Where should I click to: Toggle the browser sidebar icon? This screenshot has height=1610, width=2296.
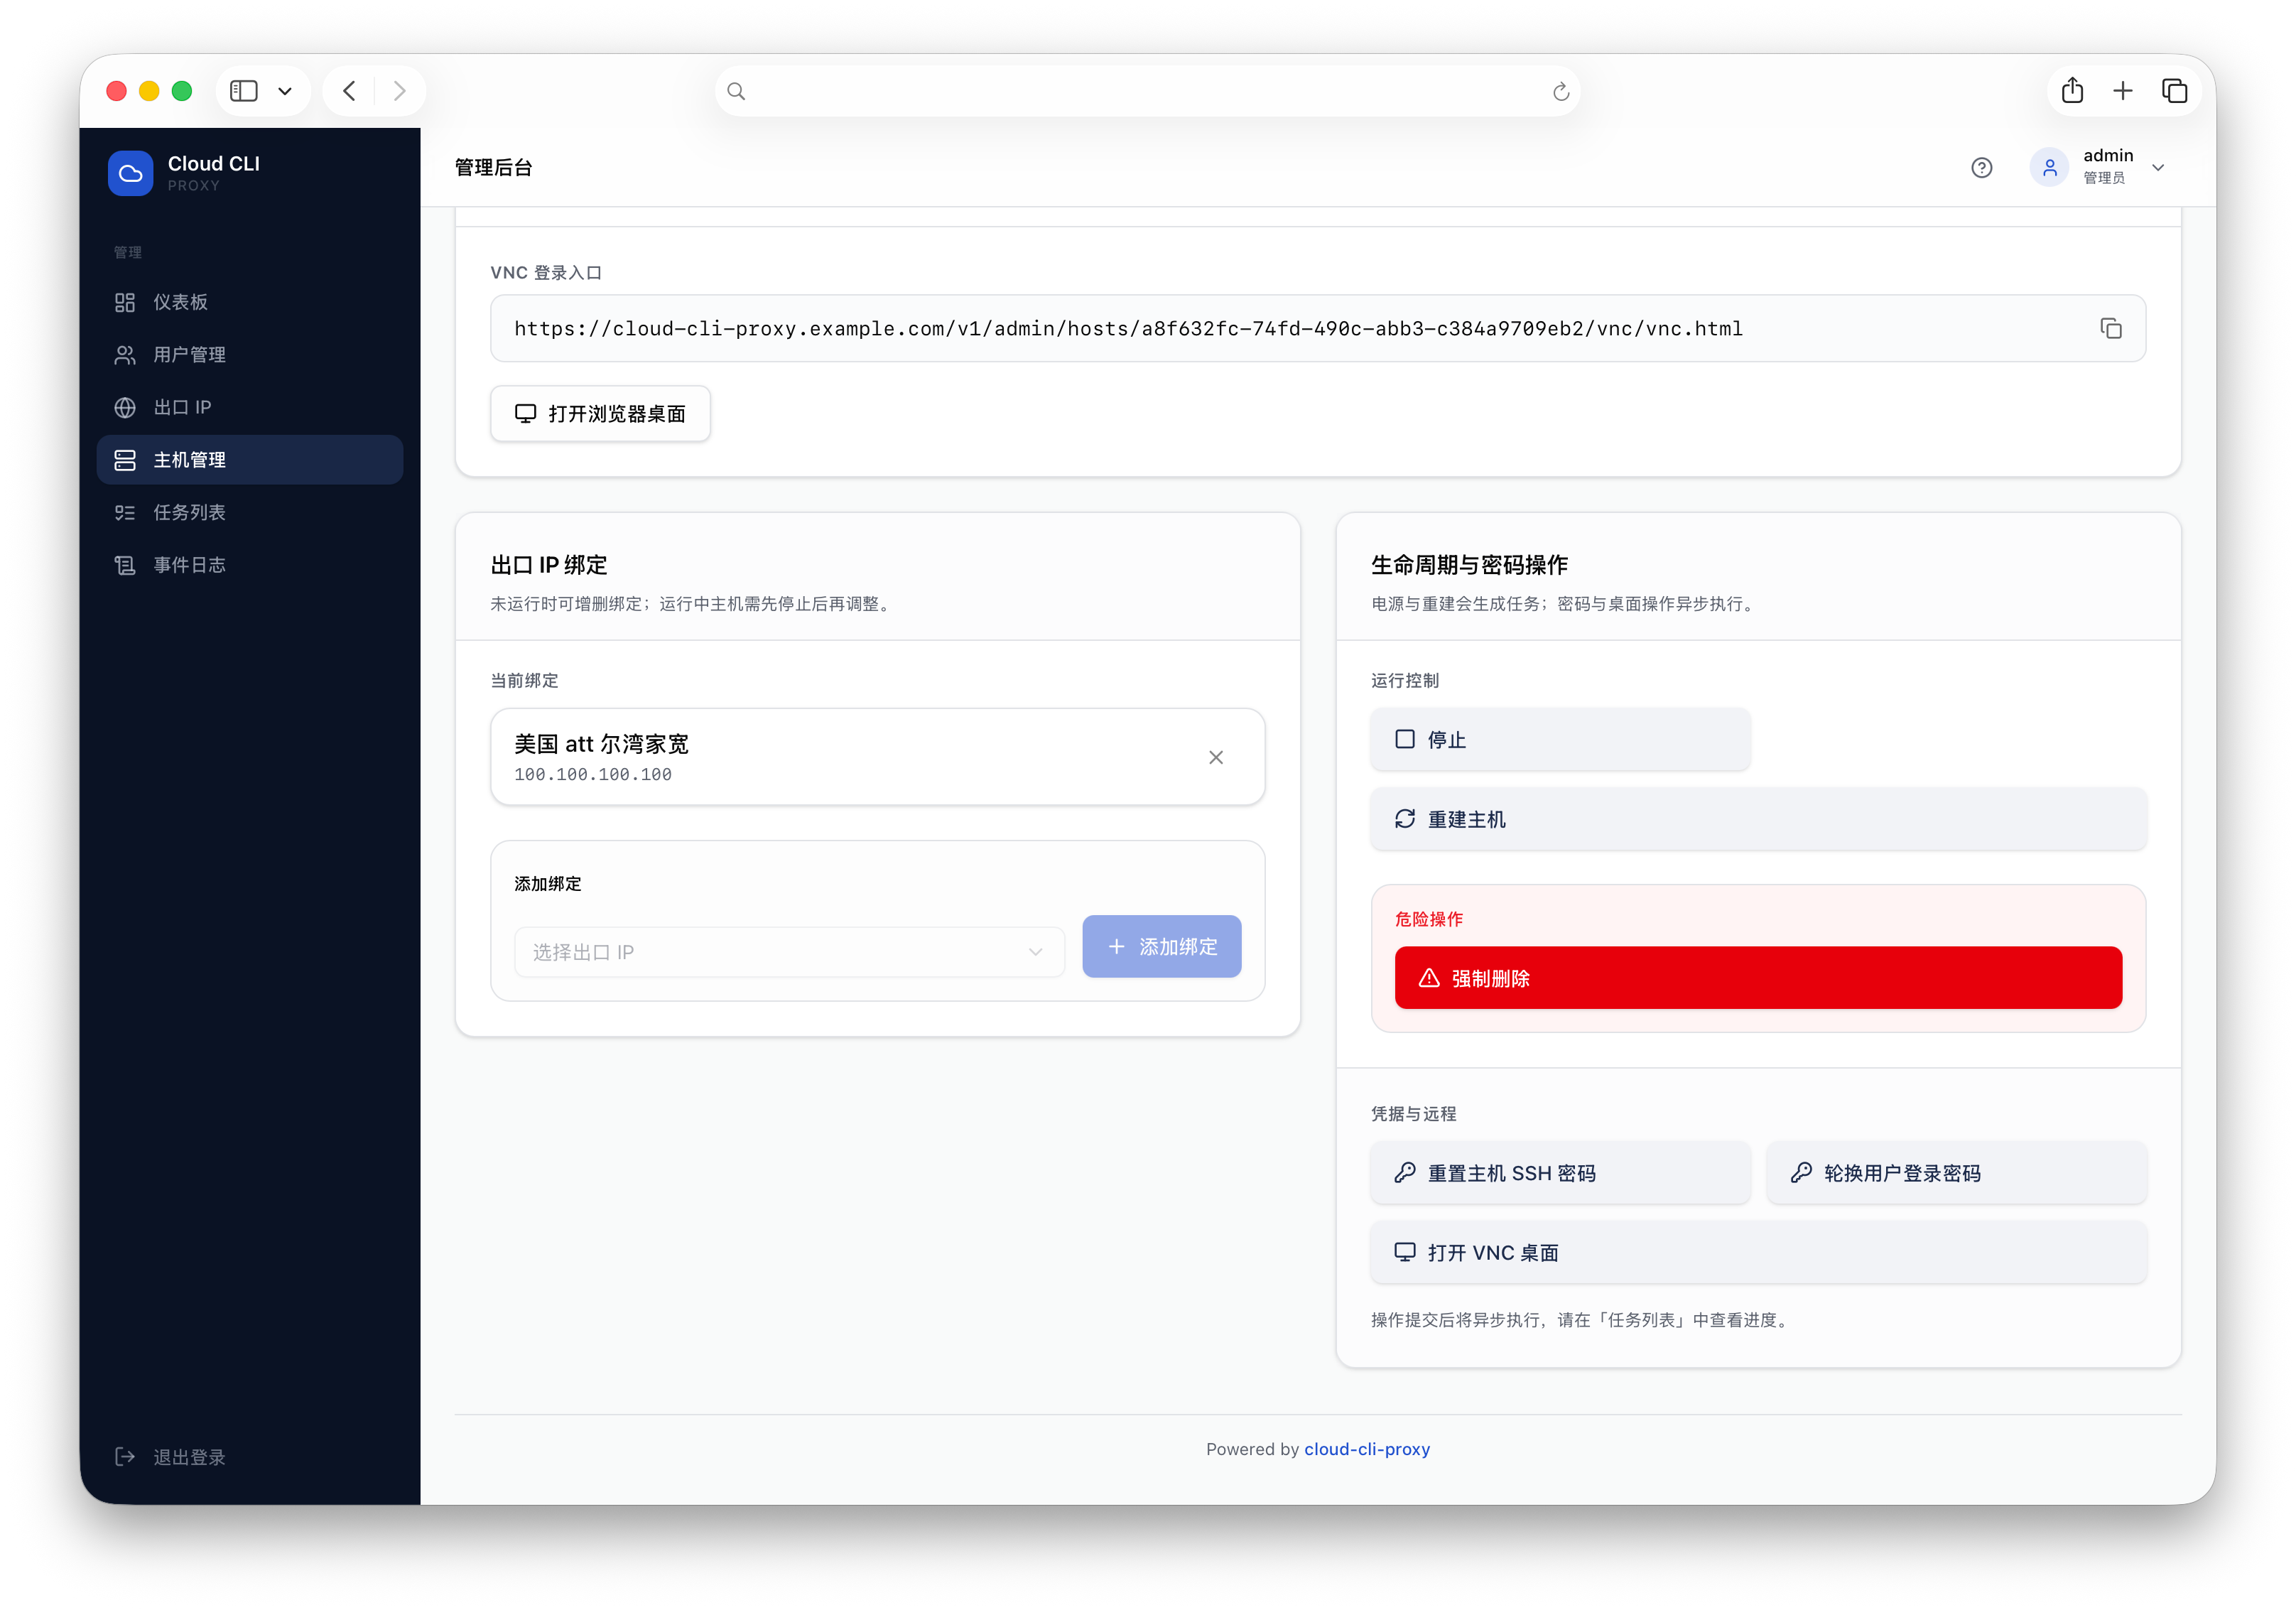tap(244, 91)
